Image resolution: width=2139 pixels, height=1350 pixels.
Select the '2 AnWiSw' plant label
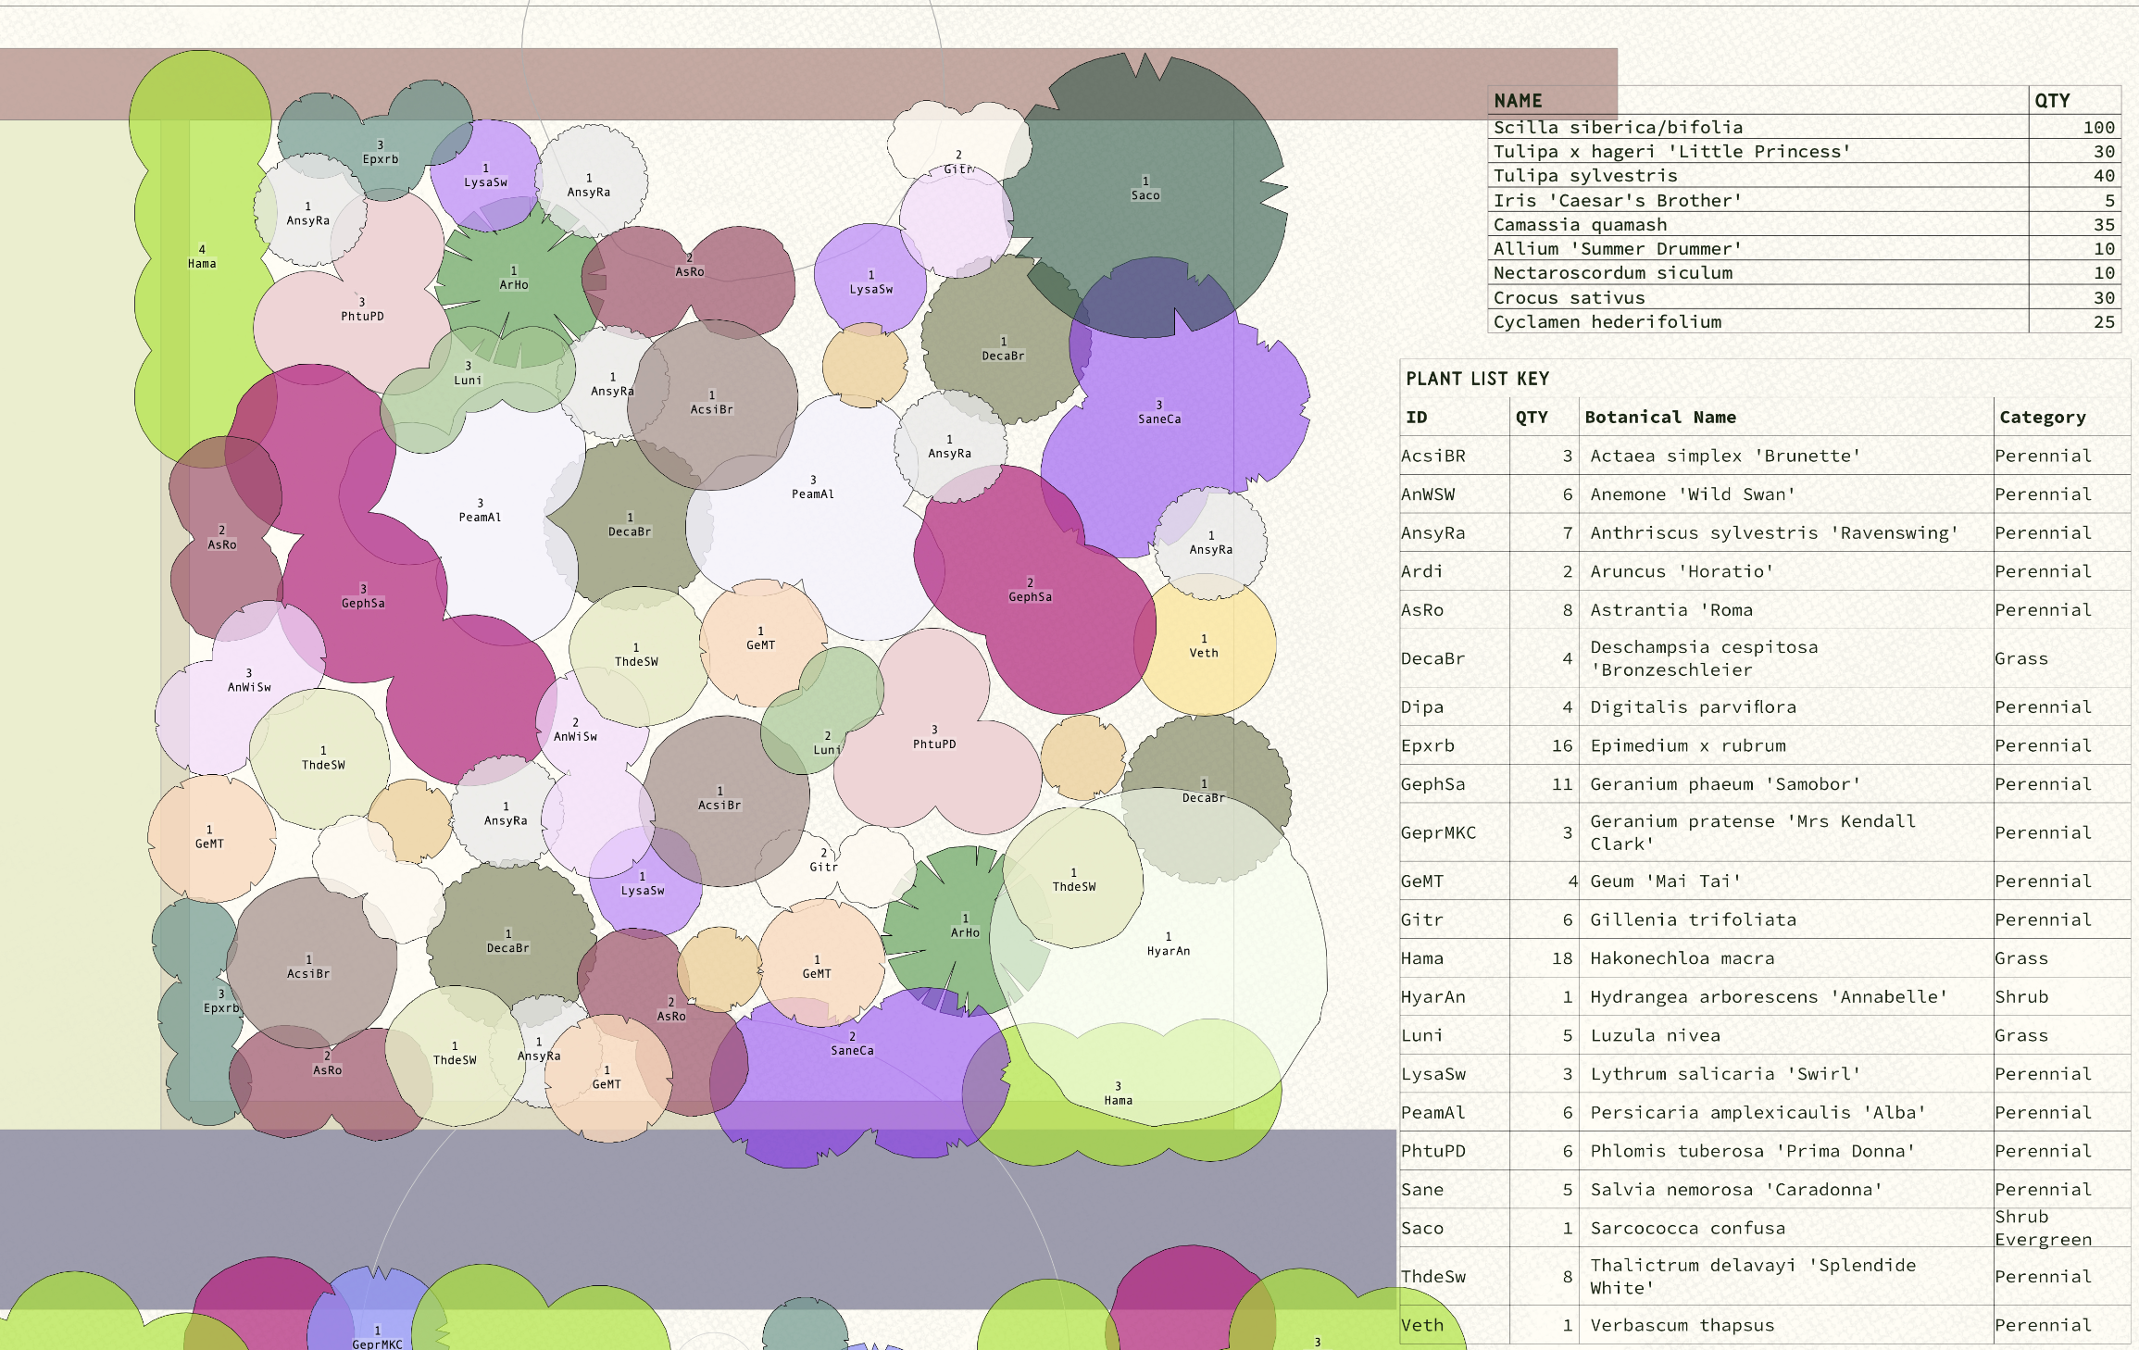[575, 730]
